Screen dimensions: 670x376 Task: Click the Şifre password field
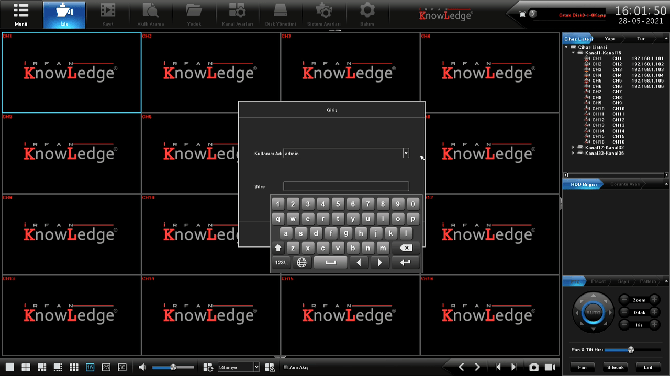[345, 186]
